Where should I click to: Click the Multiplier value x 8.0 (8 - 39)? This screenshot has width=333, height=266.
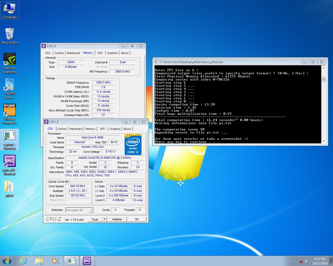[x=78, y=191]
